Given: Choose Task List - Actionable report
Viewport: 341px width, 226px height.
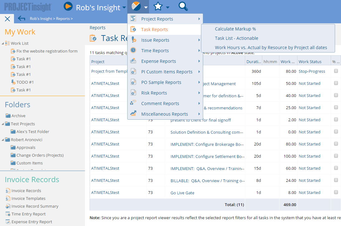Looking at the screenshot, I should pyautogui.click(x=236, y=38).
